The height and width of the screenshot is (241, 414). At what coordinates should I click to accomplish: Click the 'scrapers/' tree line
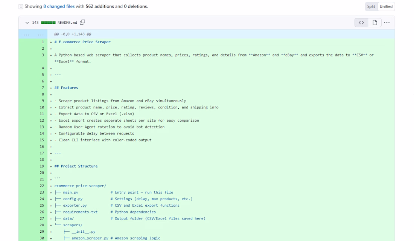click(x=68, y=225)
